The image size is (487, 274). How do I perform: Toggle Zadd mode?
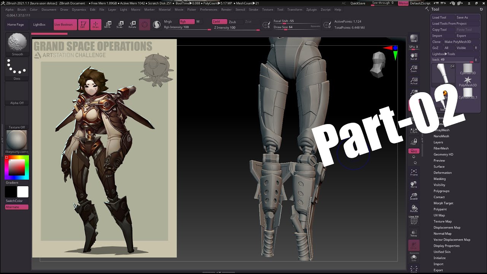click(220, 22)
